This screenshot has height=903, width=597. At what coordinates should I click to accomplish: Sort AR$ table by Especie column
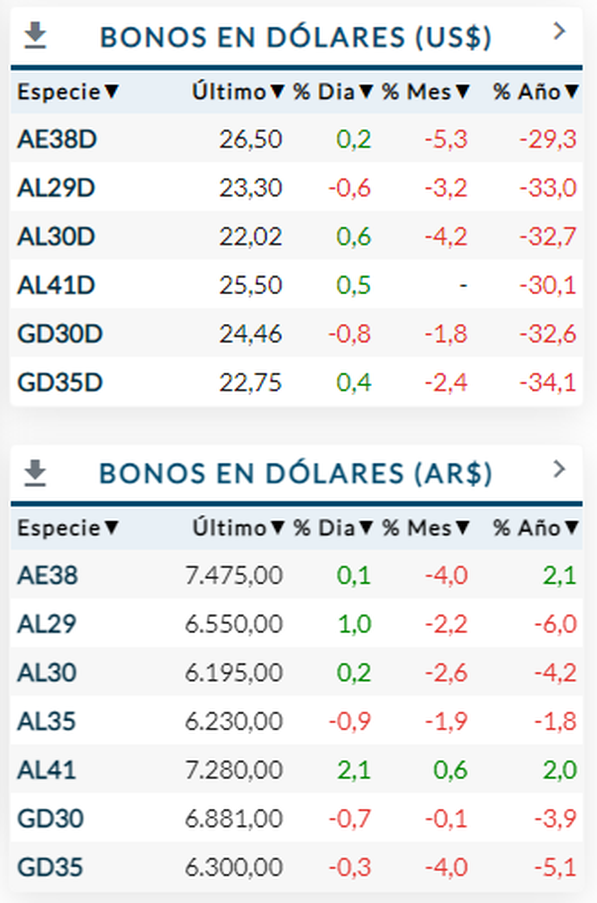click(68, 528)
